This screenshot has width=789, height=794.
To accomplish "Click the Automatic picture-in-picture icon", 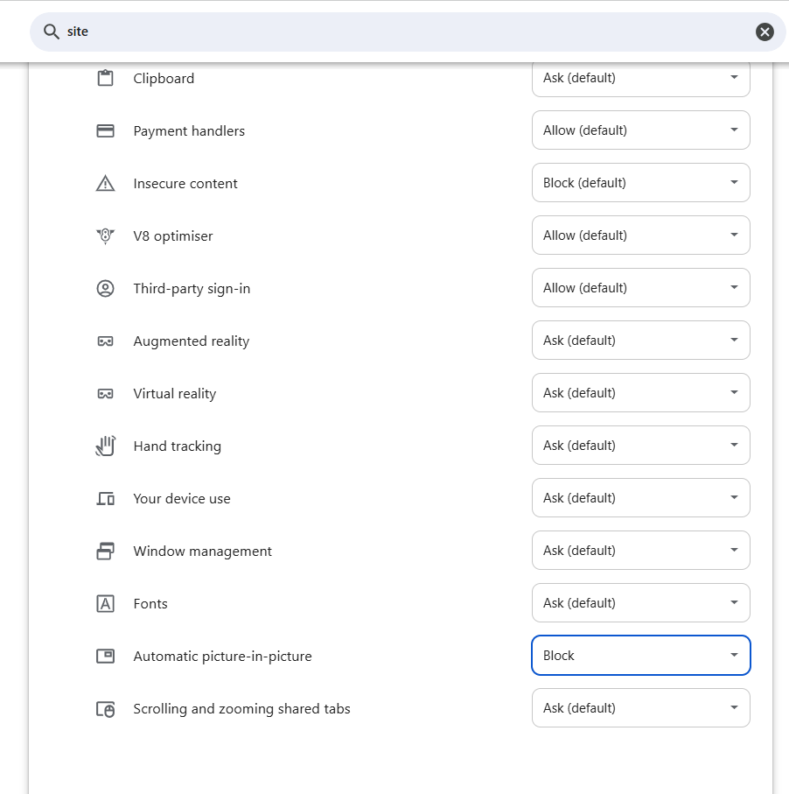I will pyautogui.click(x=105, y=657).
